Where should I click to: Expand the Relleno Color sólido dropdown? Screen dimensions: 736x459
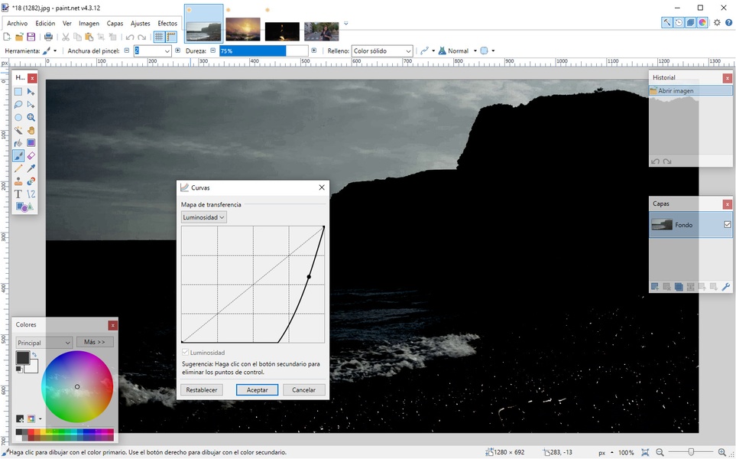[382, 51]
